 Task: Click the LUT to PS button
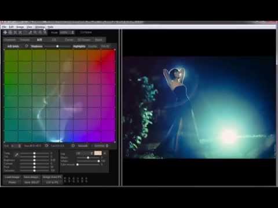(x=52, y=182)
